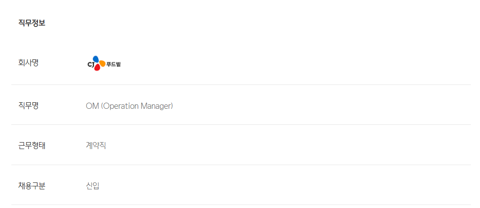
Task: Click the divider line below the 채용구분 row
Action: [x=241, y=205]
